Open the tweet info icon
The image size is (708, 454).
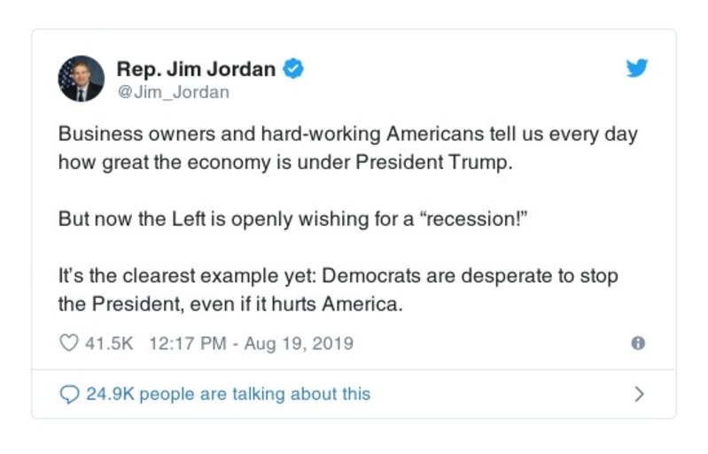pos(637,343)
